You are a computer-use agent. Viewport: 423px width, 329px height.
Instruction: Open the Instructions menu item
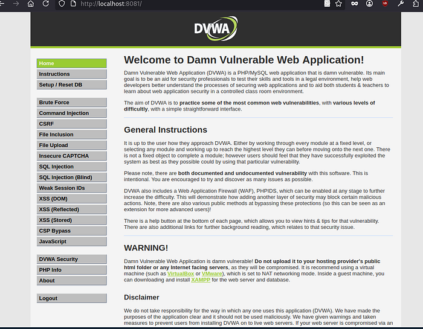(72, 74)
